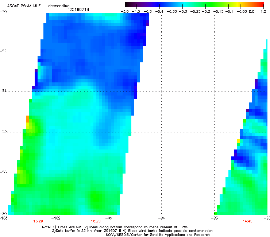Screen dimensions: 270x237
Task: Click the -28 latitude axis label
Action: pos(3,172)
